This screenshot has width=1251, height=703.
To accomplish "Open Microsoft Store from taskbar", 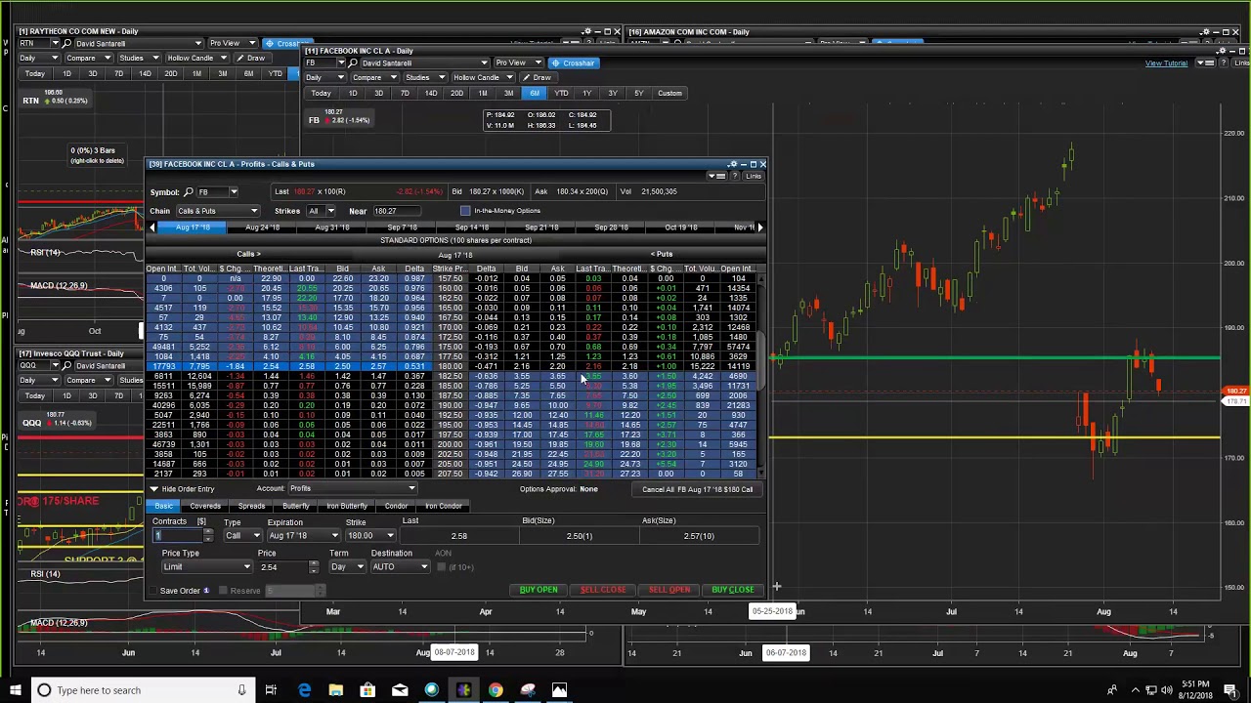I will pos(367,690).
